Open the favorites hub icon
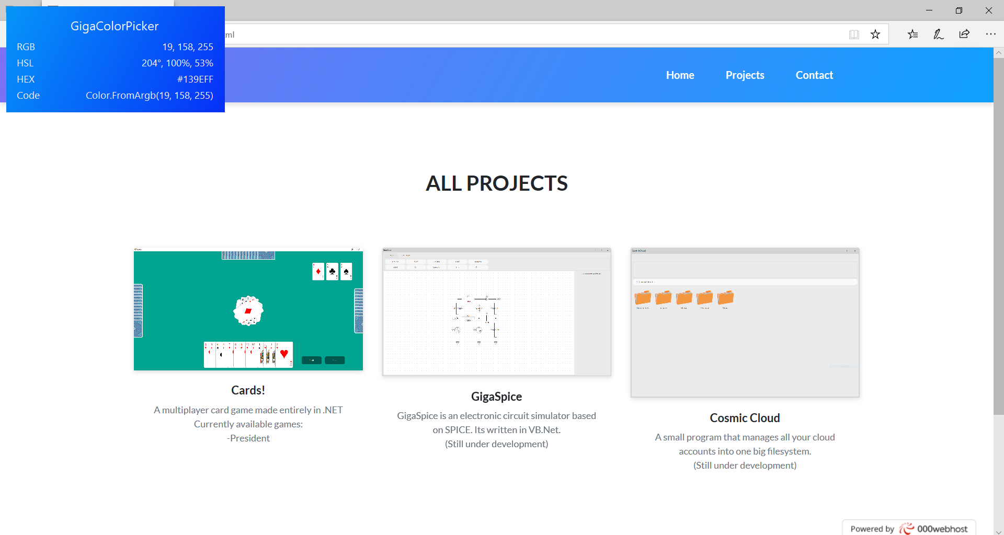This screenshot has width=1004, height=535. pyautogui.click(x=913, y=34)
